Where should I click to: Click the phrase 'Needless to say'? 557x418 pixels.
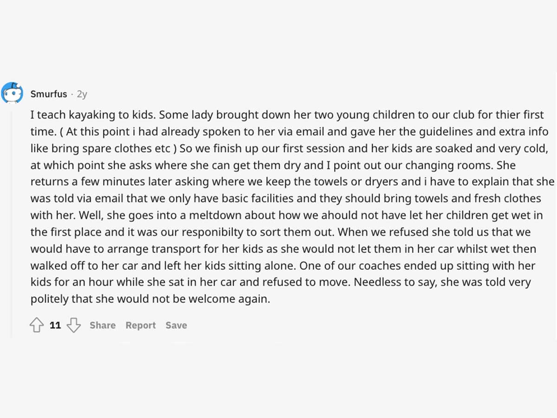tap(395, 282)
